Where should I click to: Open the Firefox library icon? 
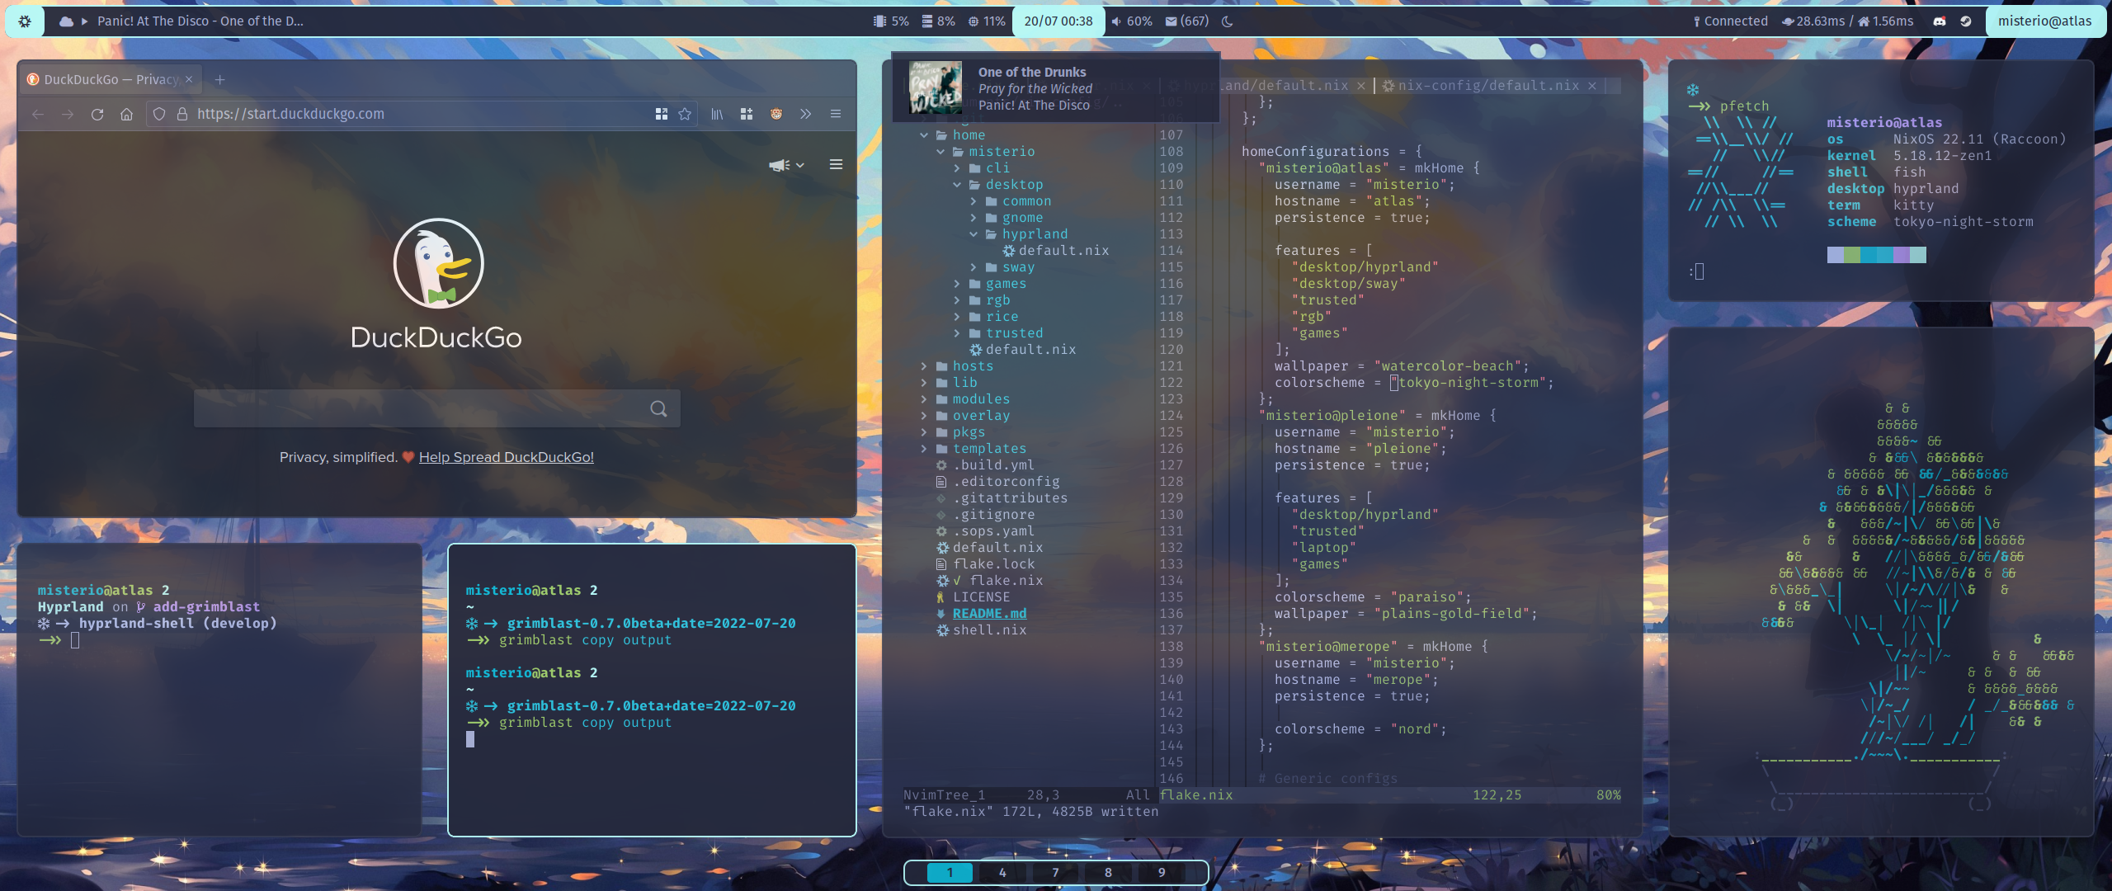(717, 114)
